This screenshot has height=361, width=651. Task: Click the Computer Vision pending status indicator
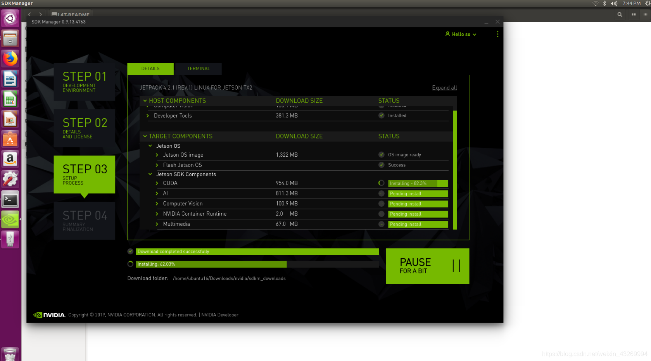coord(382,204)
